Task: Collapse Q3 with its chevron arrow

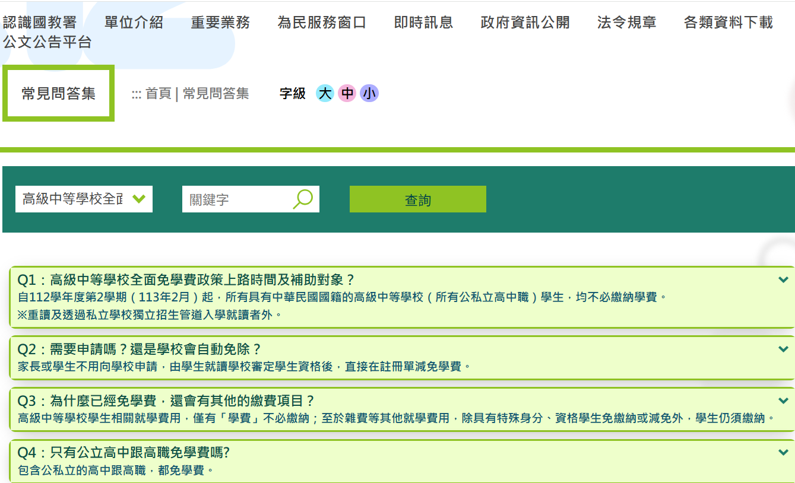Action: click(x=783, y=401)
